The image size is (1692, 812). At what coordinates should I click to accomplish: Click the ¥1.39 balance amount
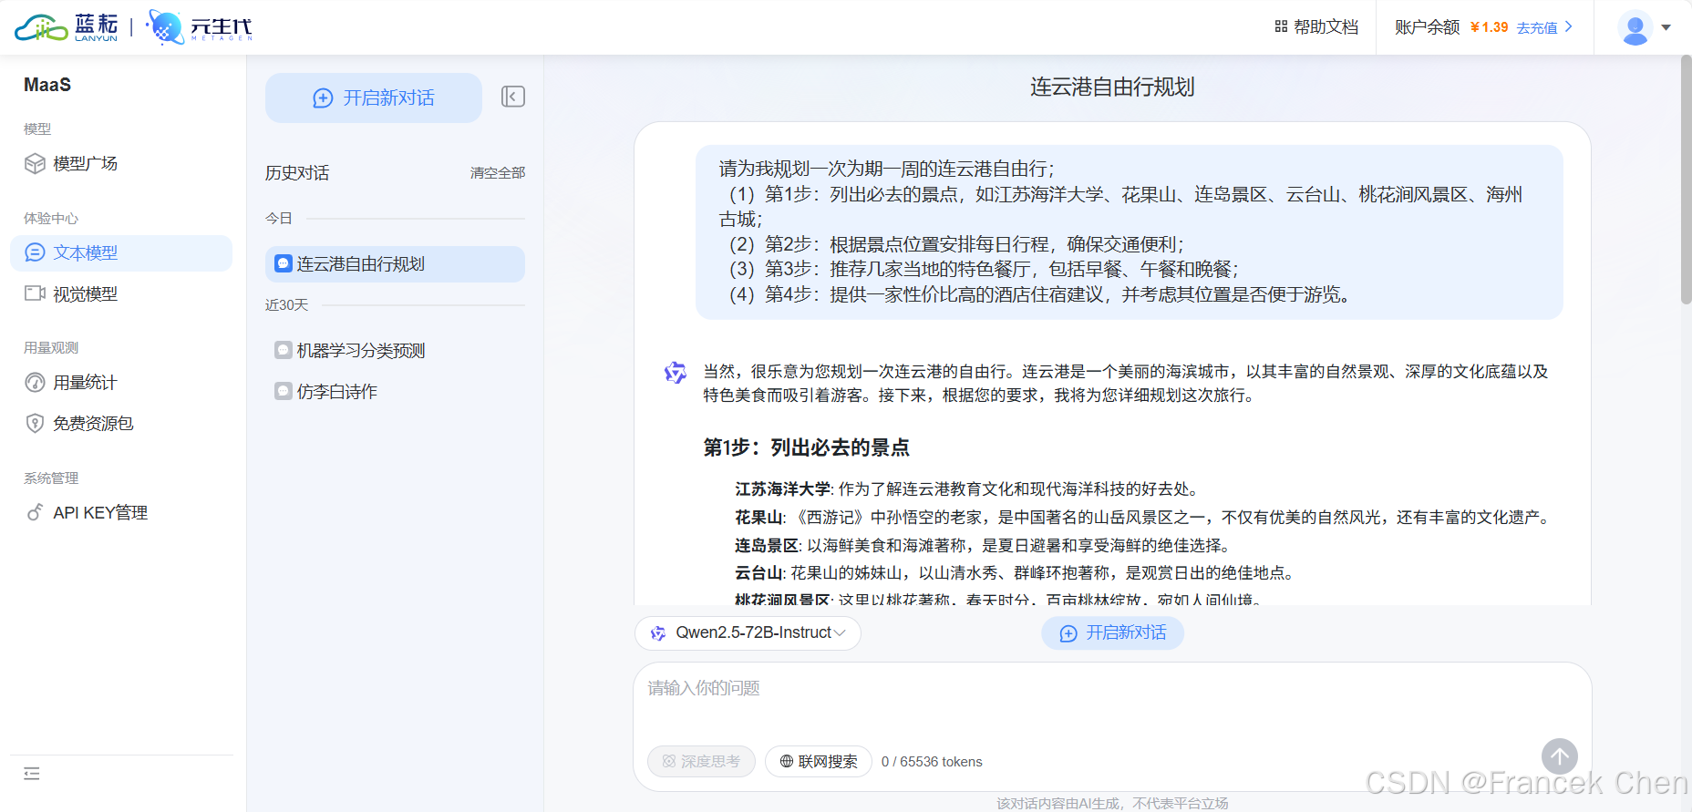(x=1490, y=27)
